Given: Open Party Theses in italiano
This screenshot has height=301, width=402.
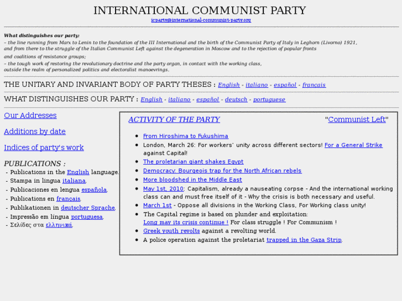Looking at the screenshot, I should click(x=257, y=85).
